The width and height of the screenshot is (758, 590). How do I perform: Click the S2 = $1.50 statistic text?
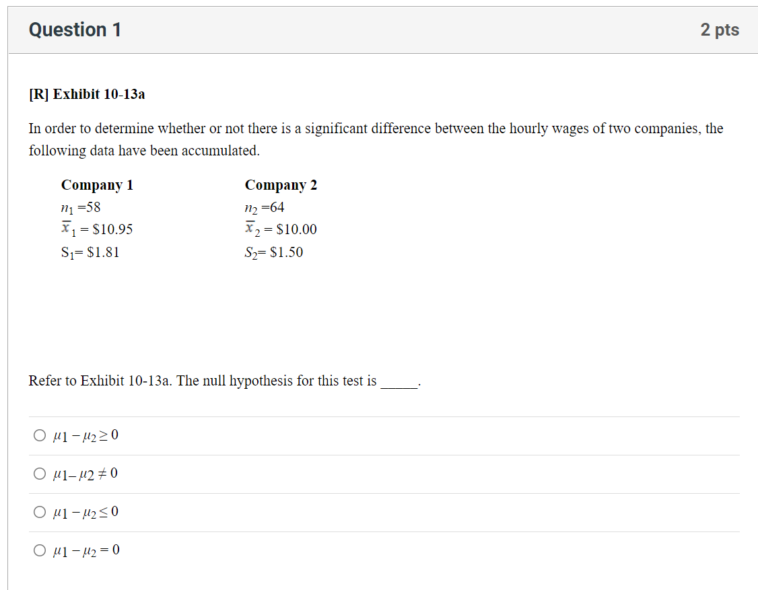[x=274, y=252]
